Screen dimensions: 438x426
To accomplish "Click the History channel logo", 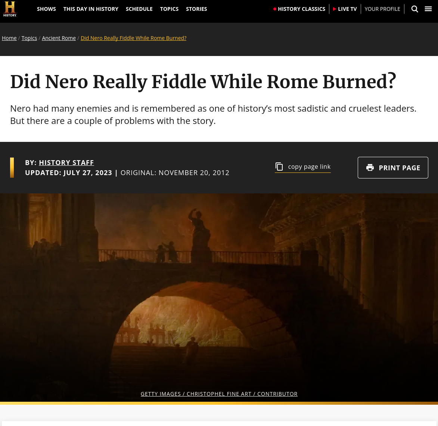I will point(10,9).
